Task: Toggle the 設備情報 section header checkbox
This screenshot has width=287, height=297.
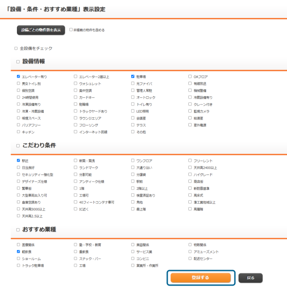Action: click(x=18, y=62)
